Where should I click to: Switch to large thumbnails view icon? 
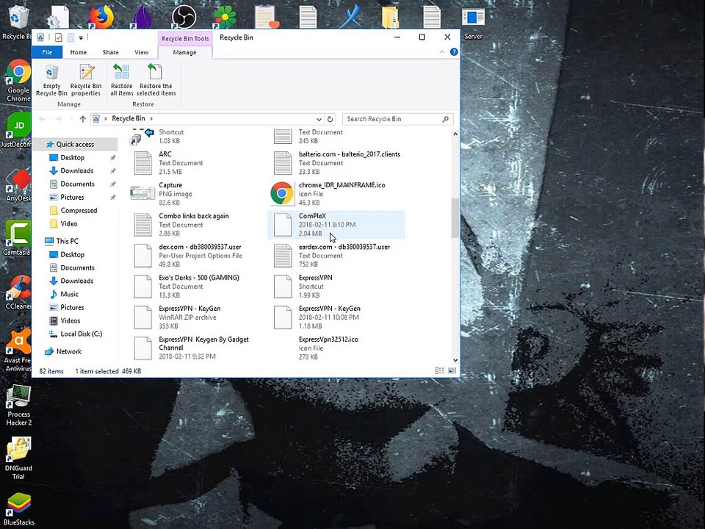click(452, 371)
